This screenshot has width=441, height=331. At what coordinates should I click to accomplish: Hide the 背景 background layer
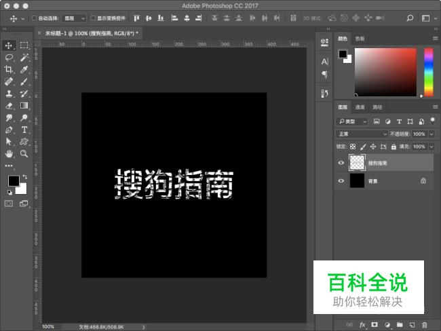point(341,181)
